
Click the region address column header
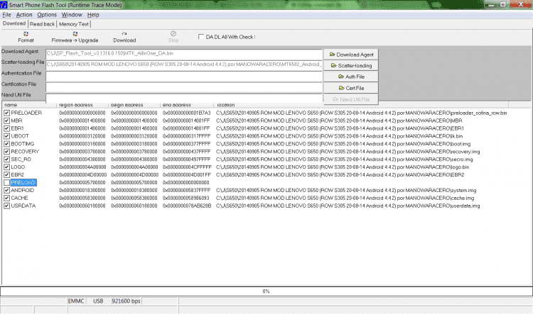[x=82, y=105]
